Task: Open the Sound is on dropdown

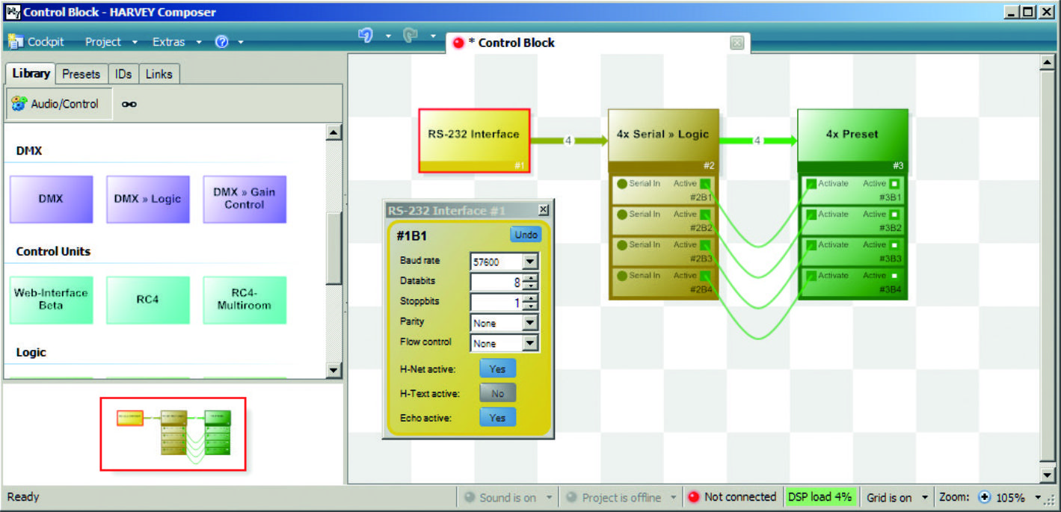Action: [550, 498]
